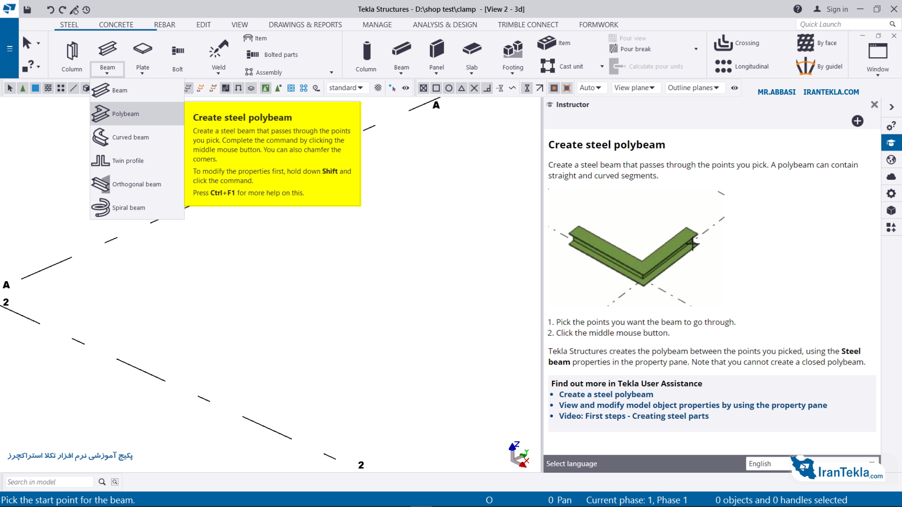902x507 pixels.
Task: Expand the Cast unit dropdown arrow
Action: click(602, 66)
